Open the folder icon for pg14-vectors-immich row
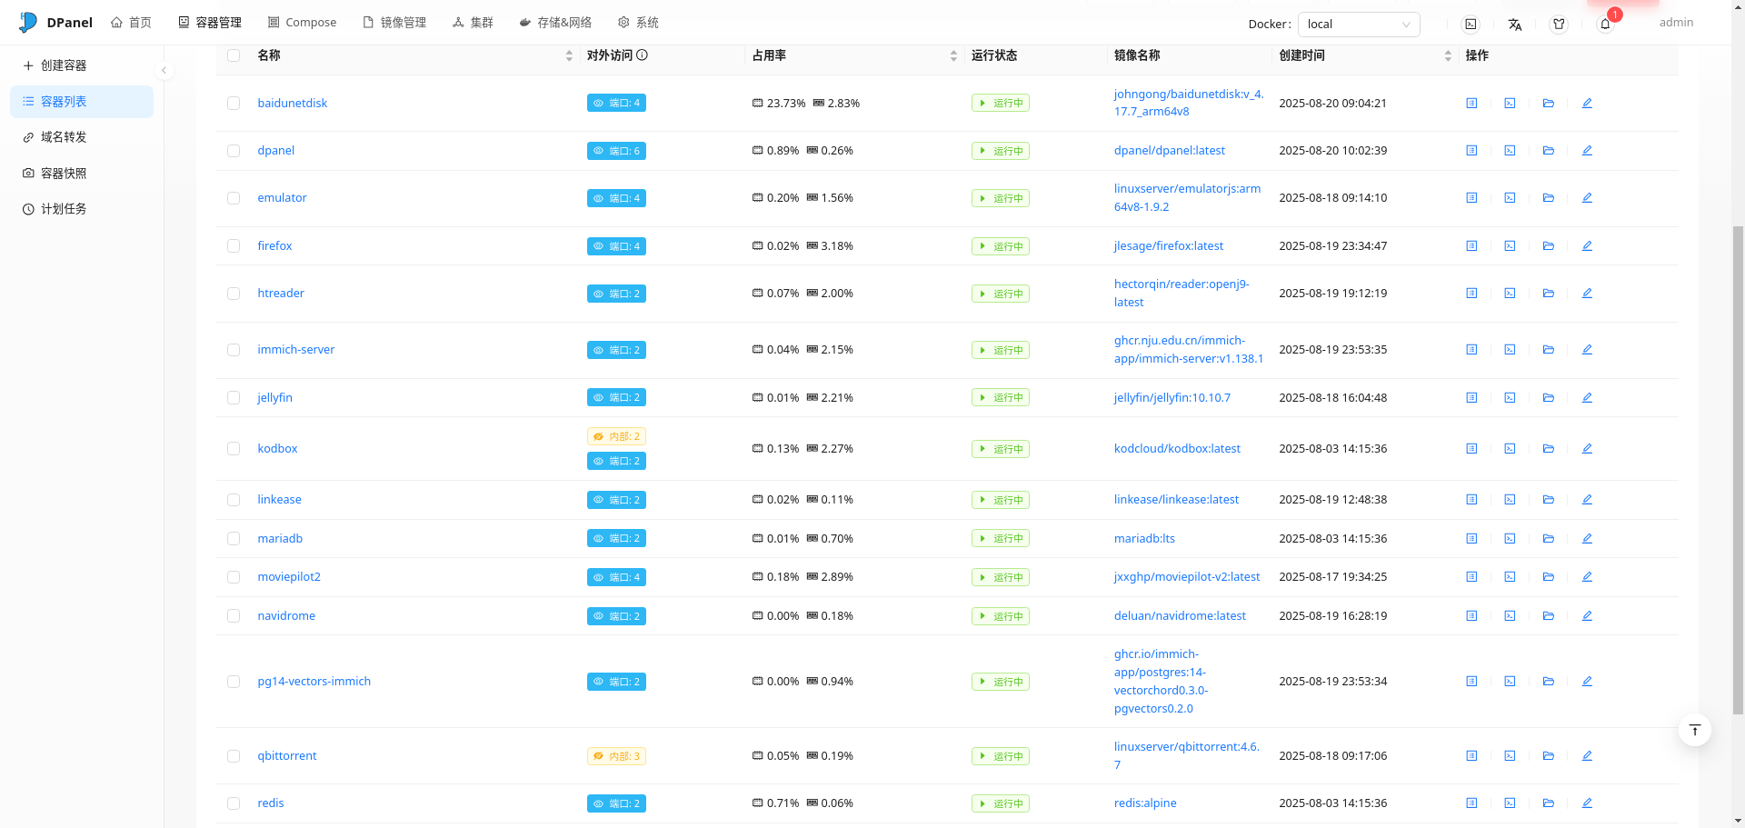Viewport: 1745px width, 828px height. (x=1549, y=682)
